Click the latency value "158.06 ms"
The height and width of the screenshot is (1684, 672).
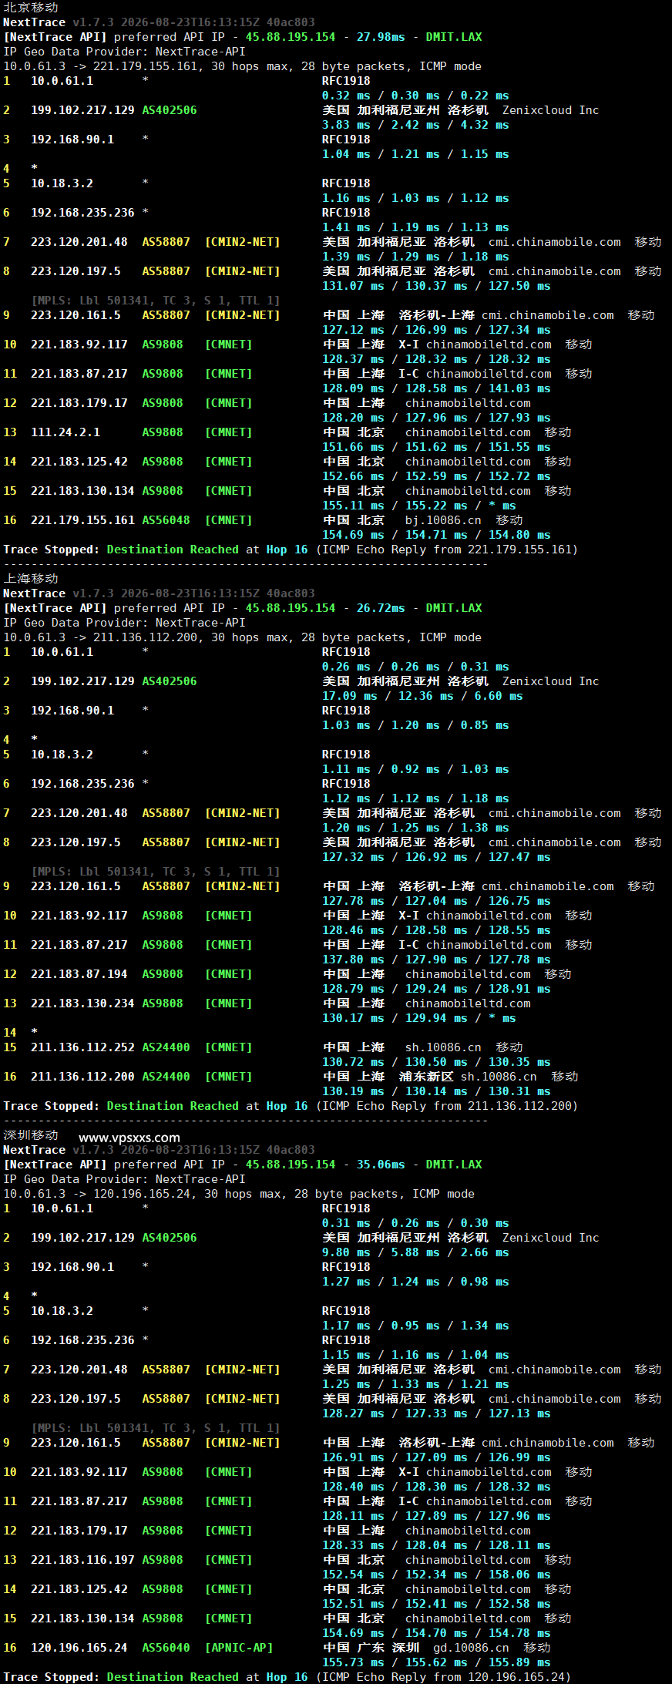(x=519, y=1575)
